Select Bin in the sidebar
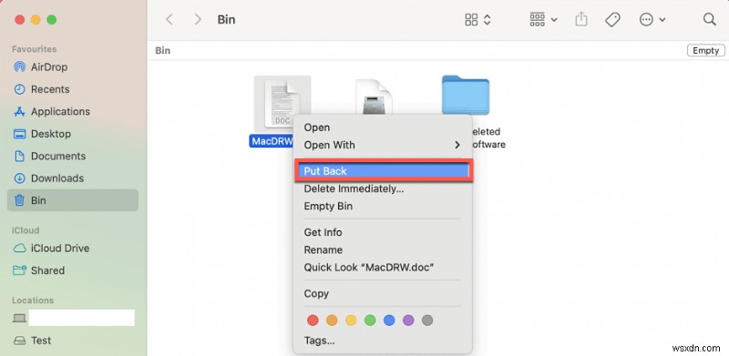The height and width of the screenshot is (356, 729). coord(73,200)
